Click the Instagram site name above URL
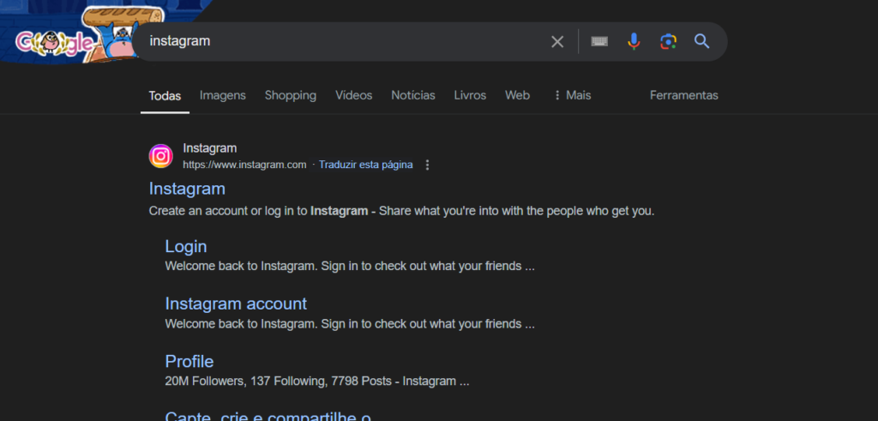Image resolution: width=878 pixels, height=421 pixels. 210,148
